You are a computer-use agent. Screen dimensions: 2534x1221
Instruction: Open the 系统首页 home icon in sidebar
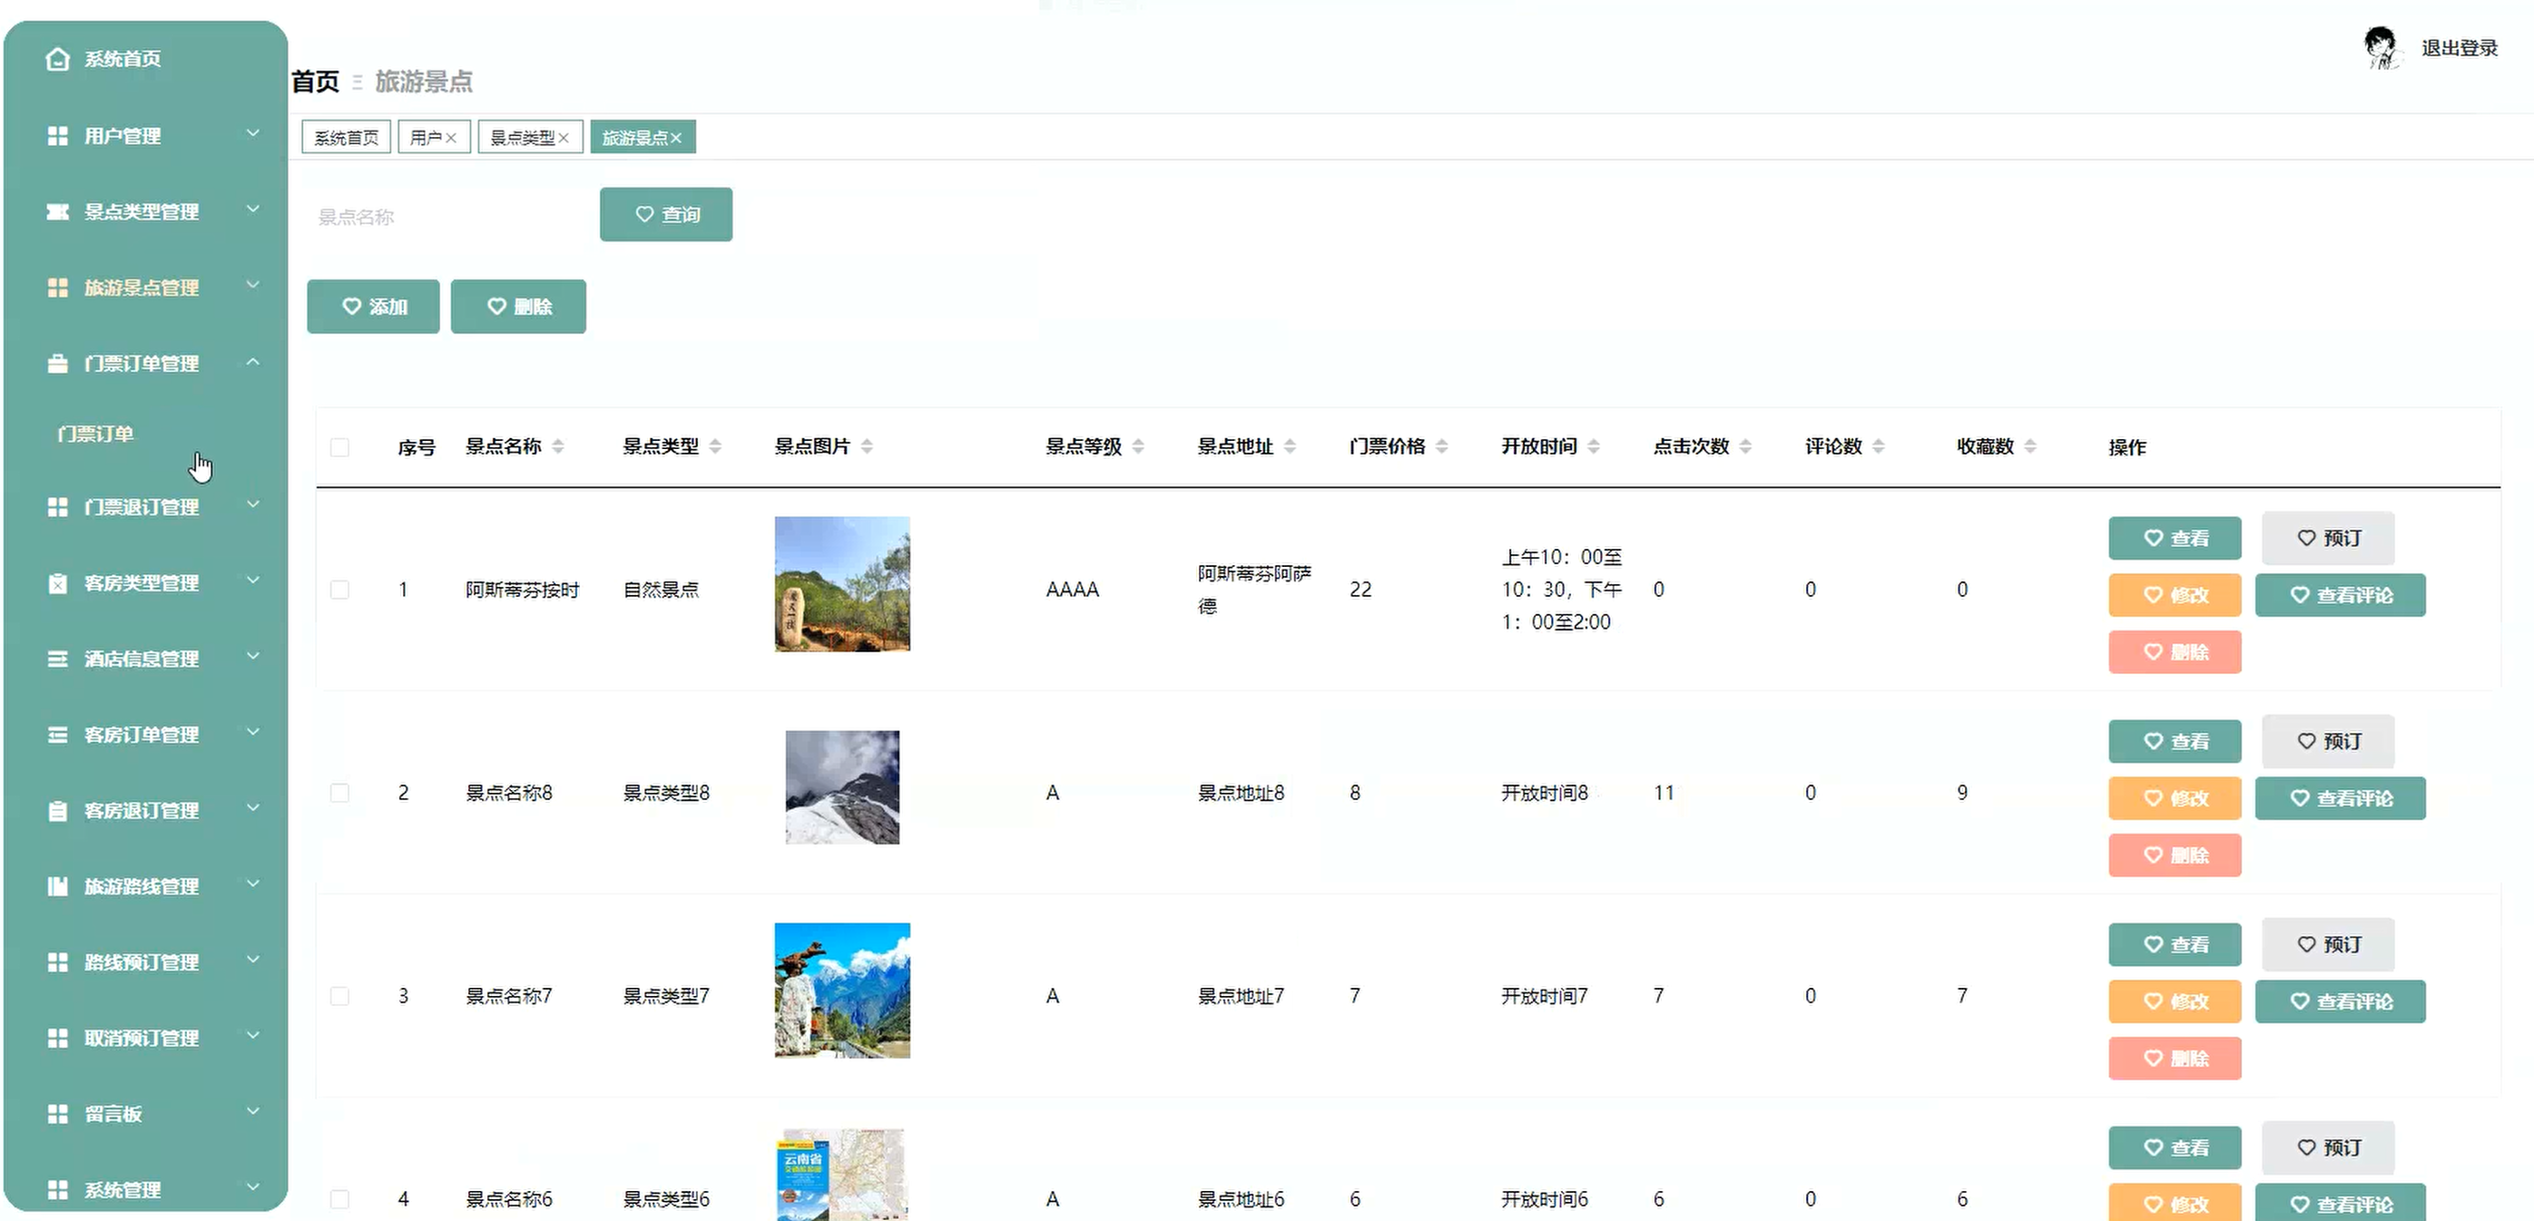point(58,59)
